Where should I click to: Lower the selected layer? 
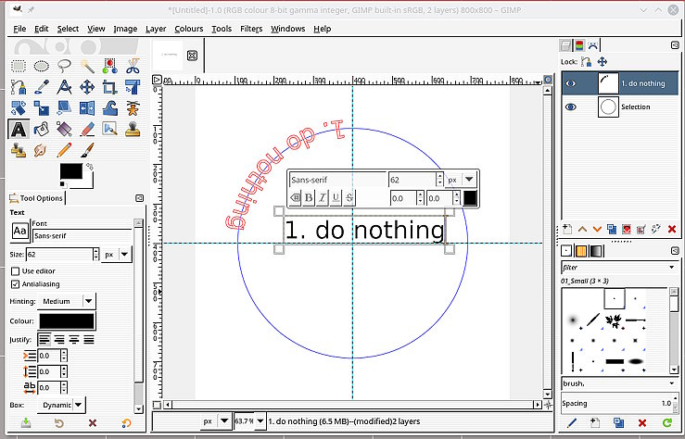point(597,229)
